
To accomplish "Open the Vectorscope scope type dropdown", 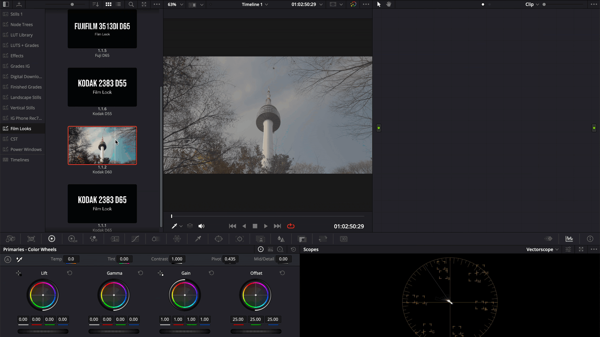I will (x=542, y=249).
